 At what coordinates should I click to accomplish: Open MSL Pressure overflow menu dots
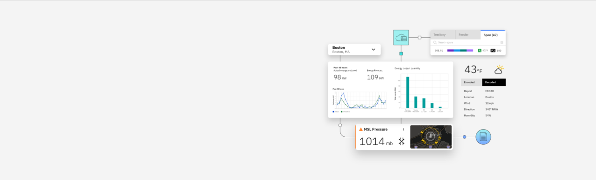[x=404, y=129]
